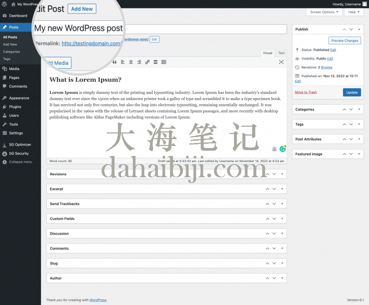Align text left in editor toolbar
The width and height of the screenshot is (369, 305).
point(122,62)
